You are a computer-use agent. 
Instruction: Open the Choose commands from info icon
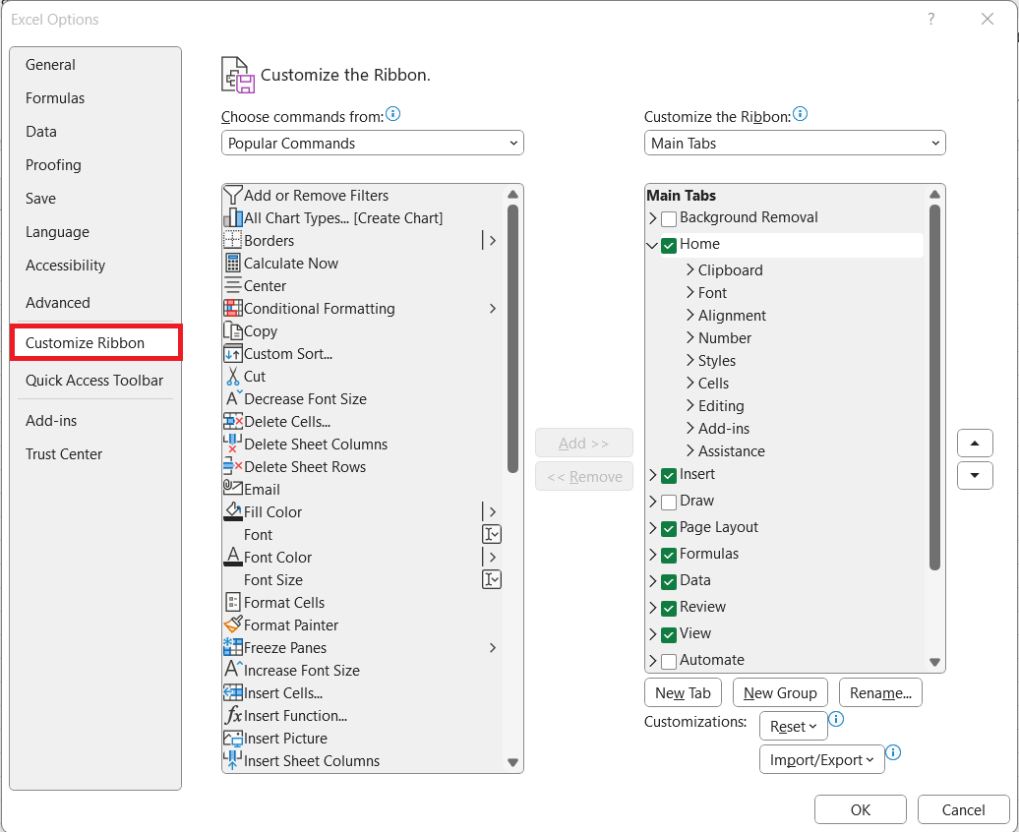(x=393, y=114)
